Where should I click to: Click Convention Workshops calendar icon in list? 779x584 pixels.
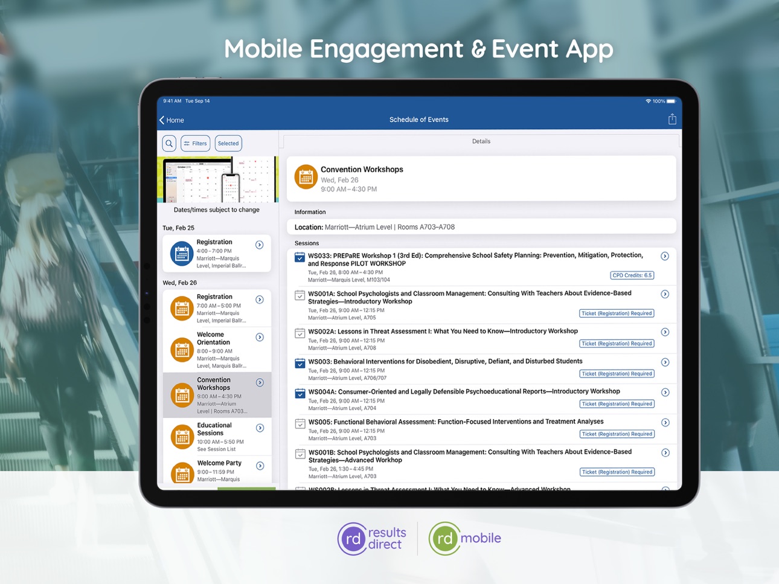[x=182, y=396]
